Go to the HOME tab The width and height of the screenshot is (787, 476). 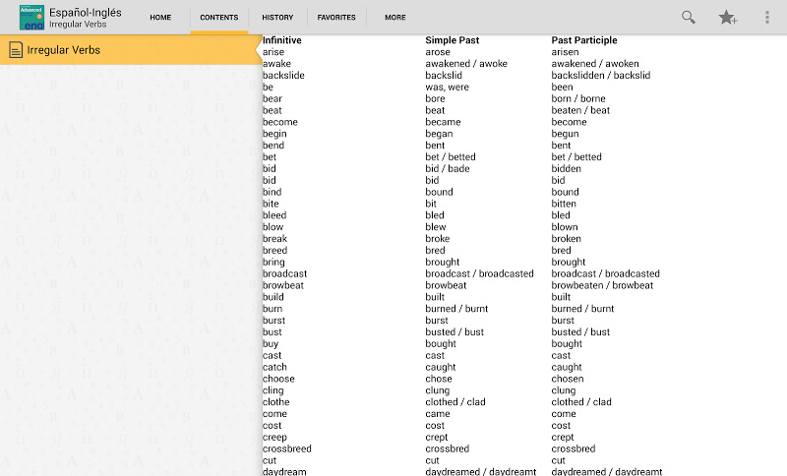pos(160,17)
